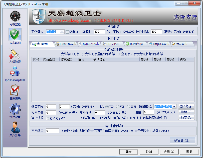This screenshot has width=203, height=158.
Task: Click the 参数1 column header
Action: click(x=146, y=59)
